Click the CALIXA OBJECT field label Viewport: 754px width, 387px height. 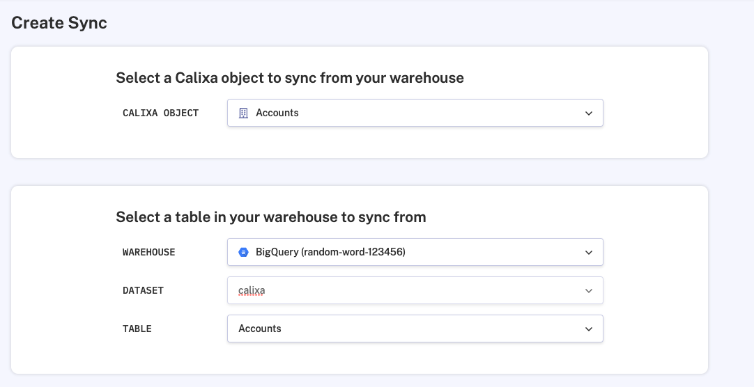pyautogui.click(x=160, y=113)
